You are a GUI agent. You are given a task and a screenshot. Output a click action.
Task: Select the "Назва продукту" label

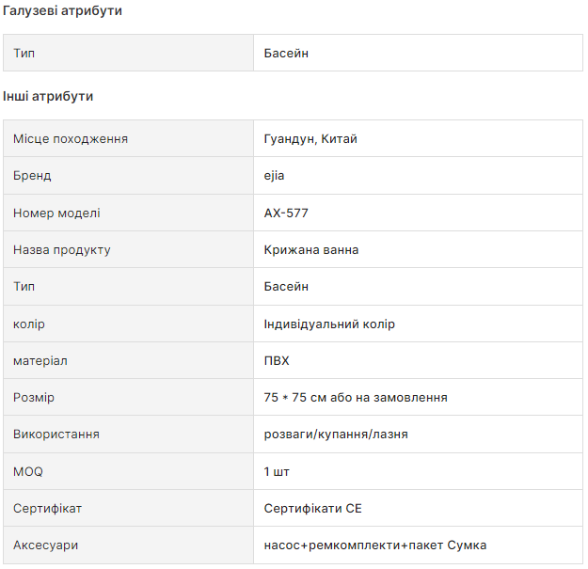(x=62, y=250)
